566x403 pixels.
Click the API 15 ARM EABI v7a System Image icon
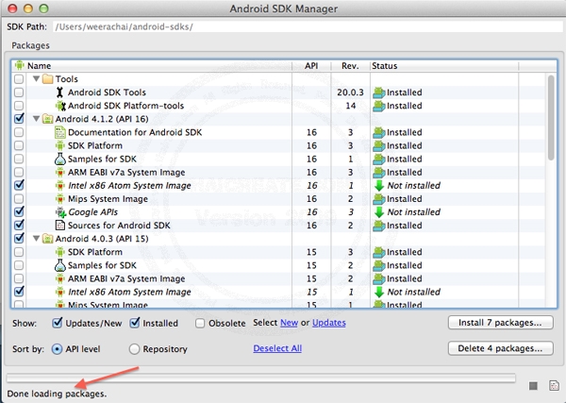(60, 278)
